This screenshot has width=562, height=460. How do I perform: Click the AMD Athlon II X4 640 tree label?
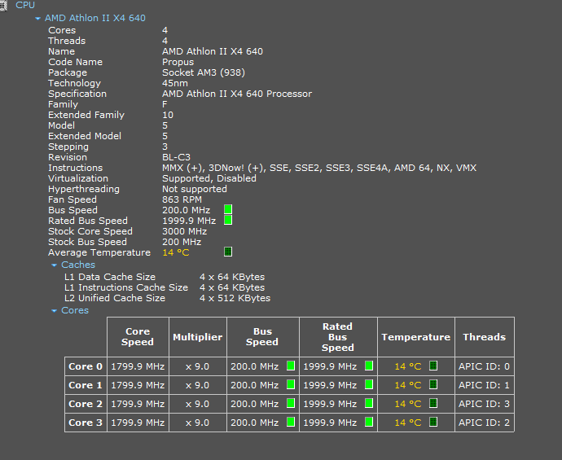click(95, 18)
